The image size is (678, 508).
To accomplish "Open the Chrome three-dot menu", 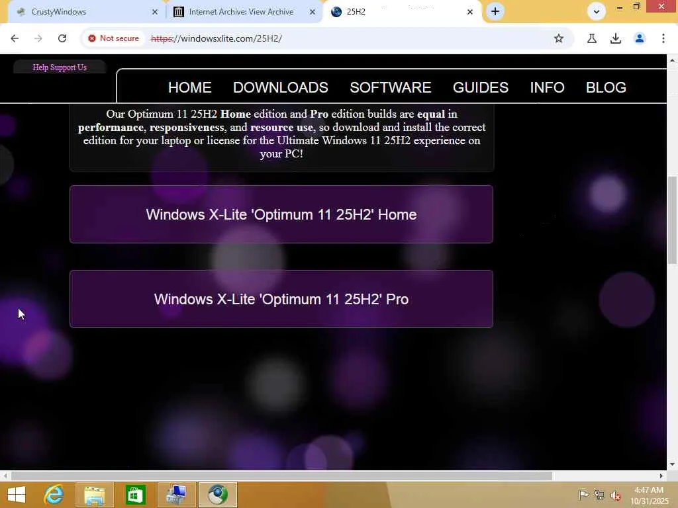I will pos(663,38).
